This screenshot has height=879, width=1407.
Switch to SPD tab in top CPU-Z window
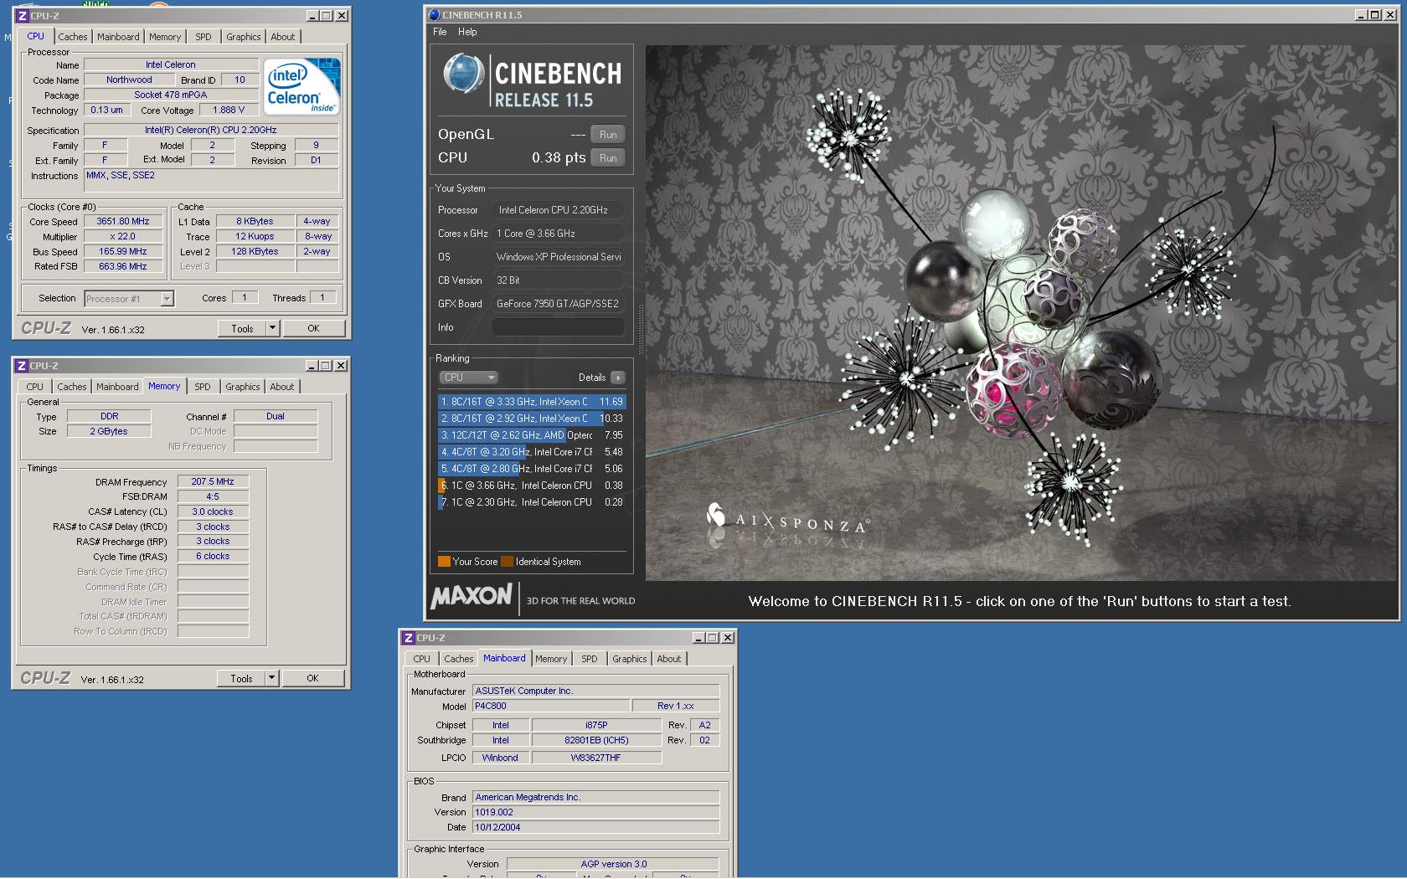204,37
